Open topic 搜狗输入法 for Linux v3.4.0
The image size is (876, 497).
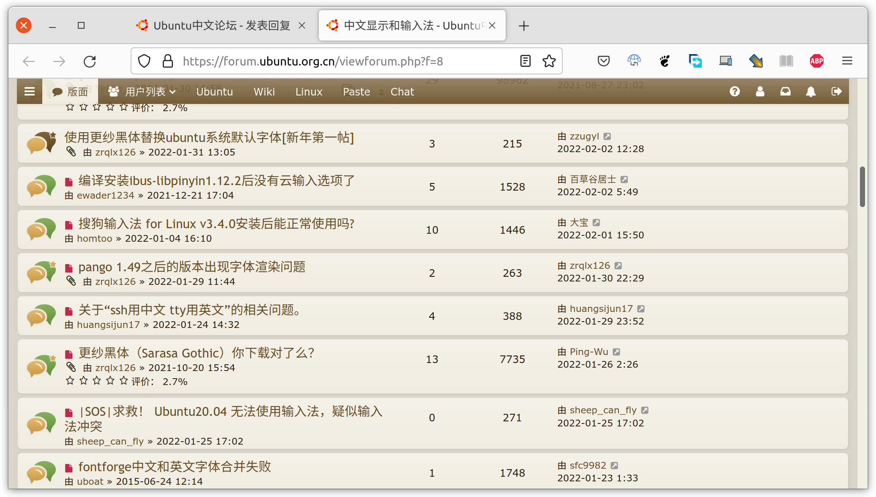[x=216, y=224]
